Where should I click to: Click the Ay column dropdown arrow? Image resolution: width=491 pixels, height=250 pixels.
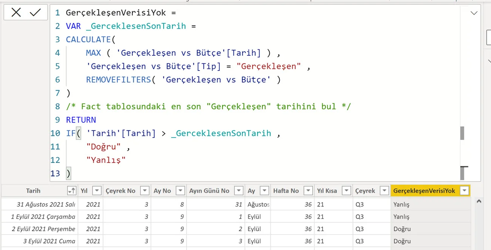[x=264, y=191]
